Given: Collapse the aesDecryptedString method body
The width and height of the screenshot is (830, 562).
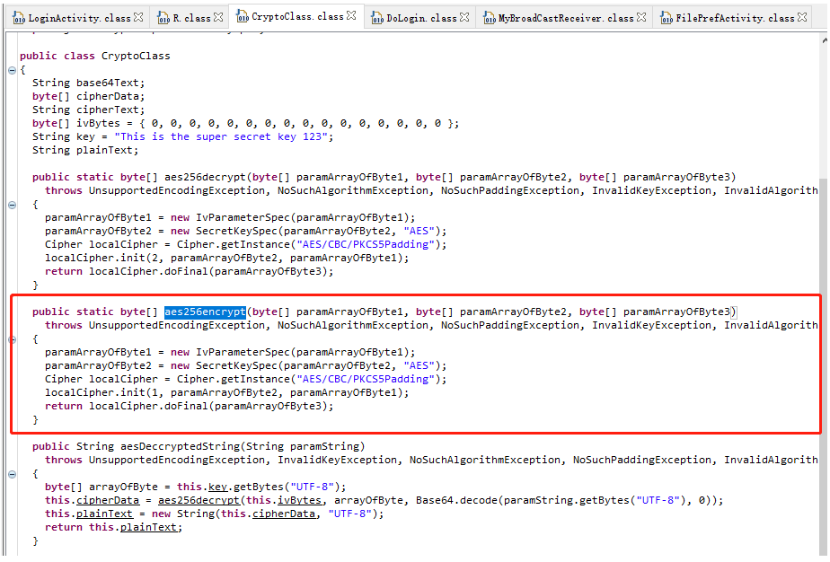Looking at the screenshot, I should [x=11, y=473].
